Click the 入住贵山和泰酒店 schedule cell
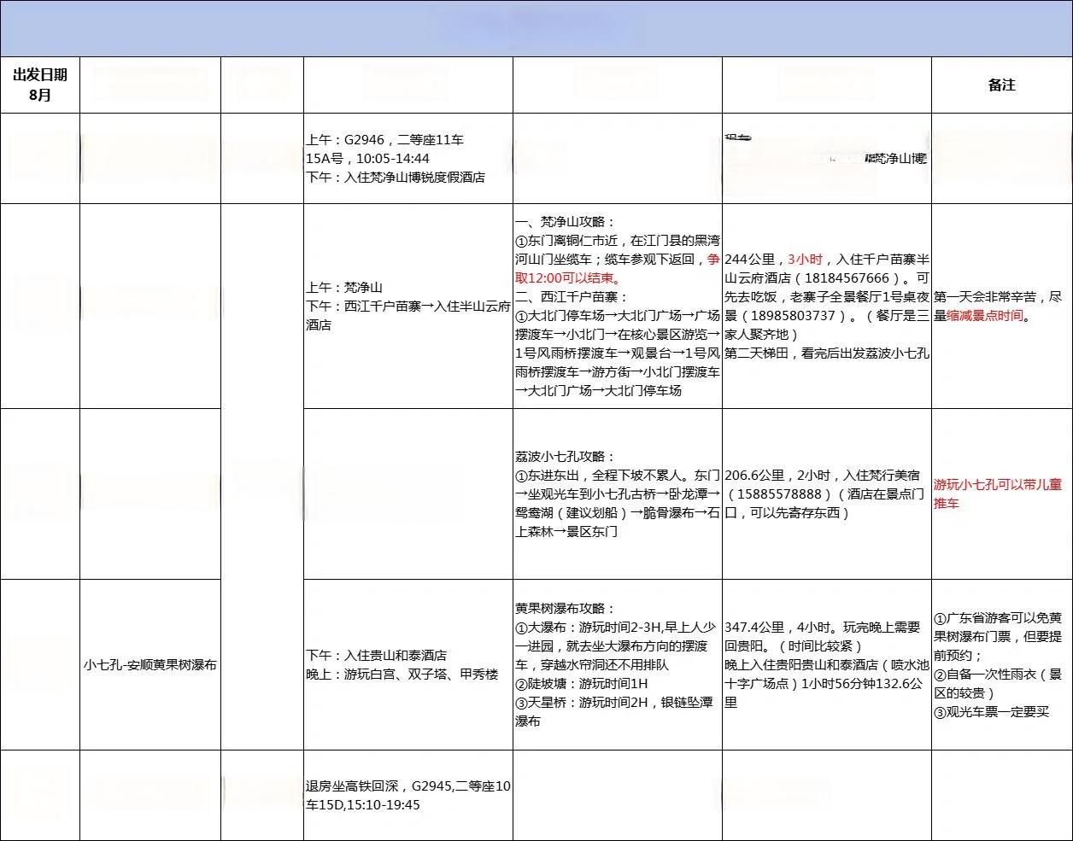 408,664
